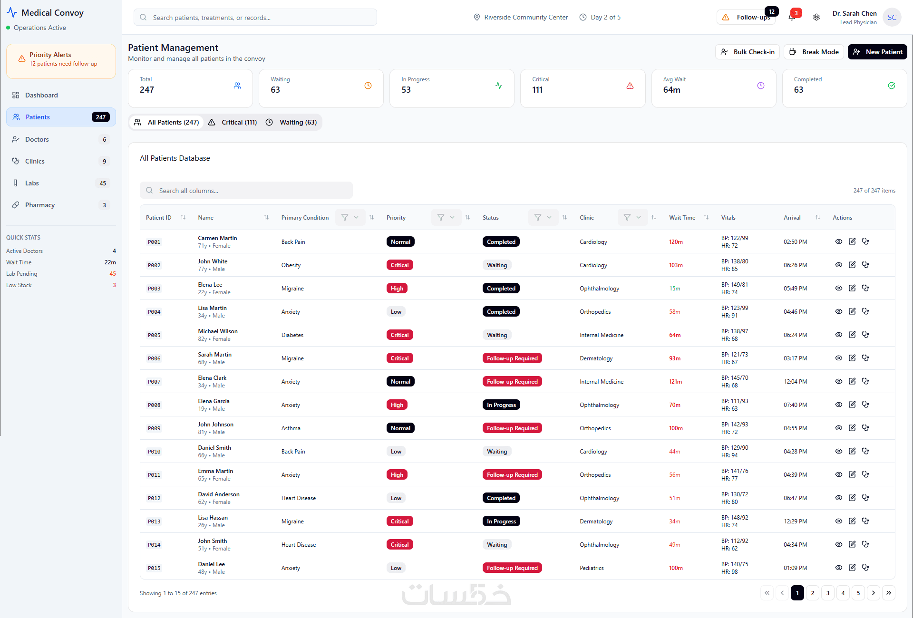Click stethoscope icon for Carmen Martin
This screenshot has width=913, height=618.
865,241
